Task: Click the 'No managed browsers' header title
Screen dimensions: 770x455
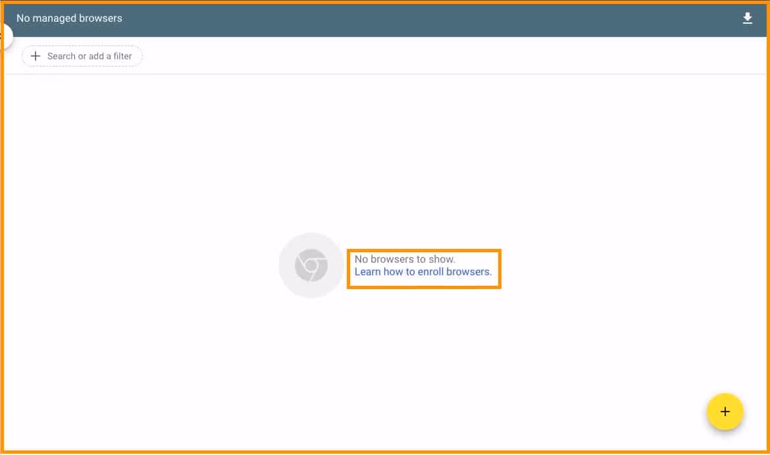Action: 69,18
